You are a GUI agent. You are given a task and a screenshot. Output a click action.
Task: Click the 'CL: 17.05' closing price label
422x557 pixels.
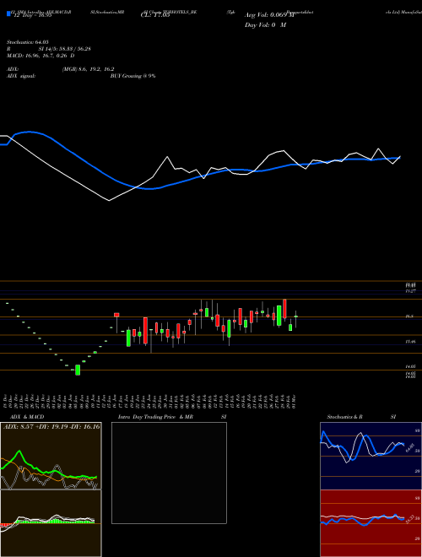pos(155,15)
